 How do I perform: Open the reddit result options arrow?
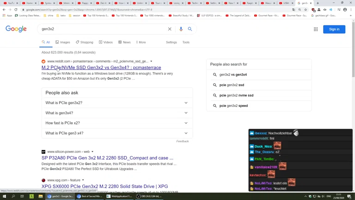[151, 61]
